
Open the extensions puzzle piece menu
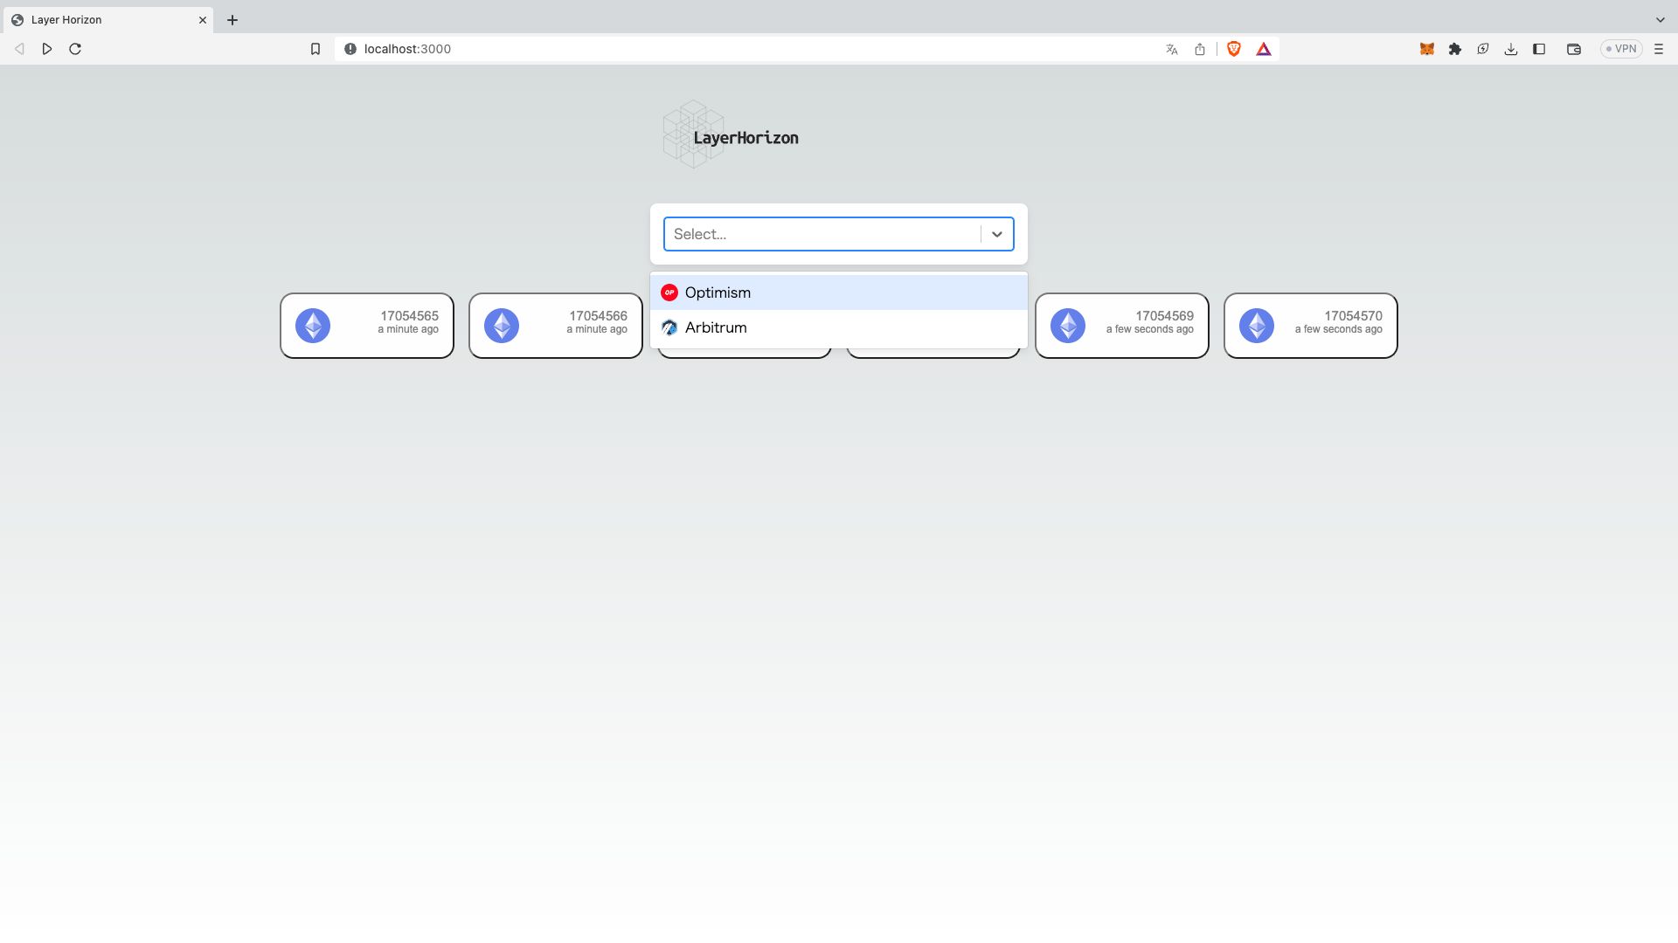(1455, 49)
